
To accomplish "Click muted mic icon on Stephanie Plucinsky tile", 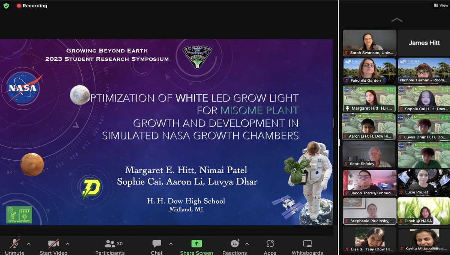I will (x=347, y=221).
